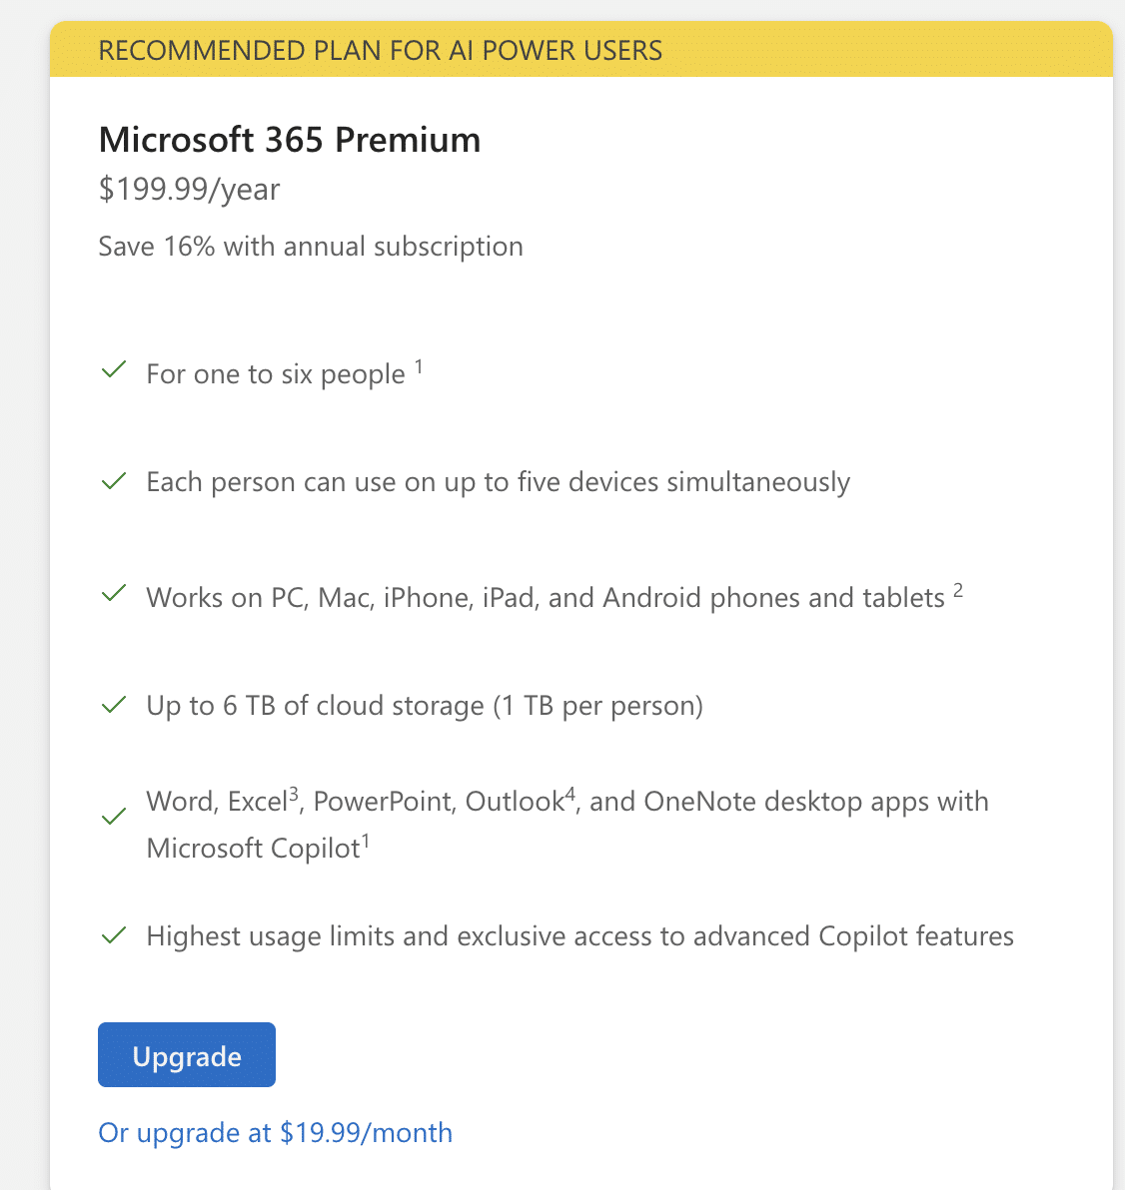The image size is (1125, 1190).
Task: Click checkmark beside "For one to six people"
Action: coord(114,370)
